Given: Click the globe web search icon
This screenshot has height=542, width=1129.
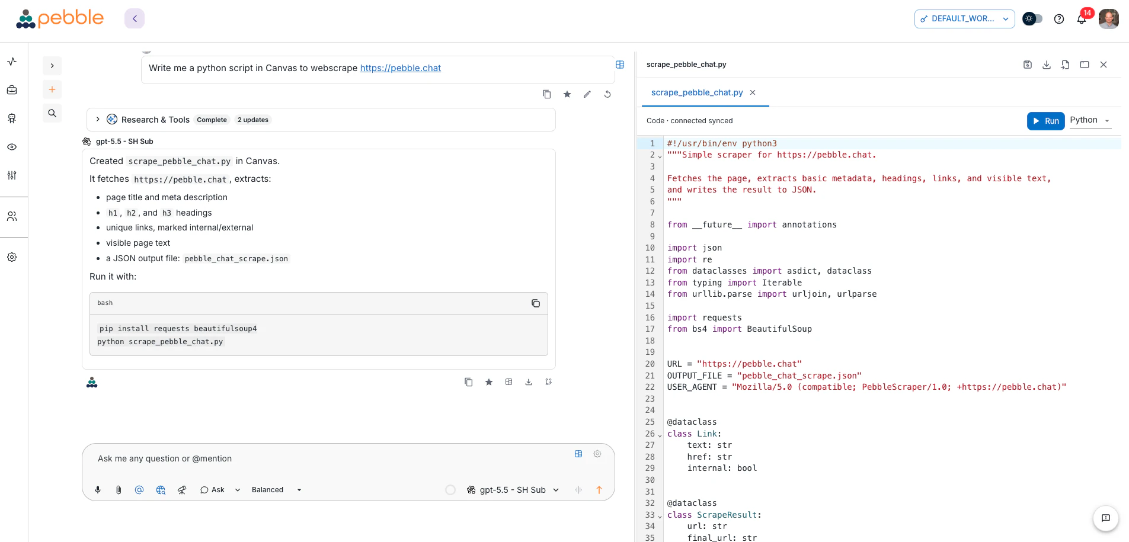Looking at the screenshot, I should pyautogui.click(x=161, y=490).
